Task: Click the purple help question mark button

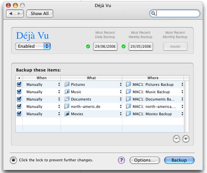Action: 121,160
